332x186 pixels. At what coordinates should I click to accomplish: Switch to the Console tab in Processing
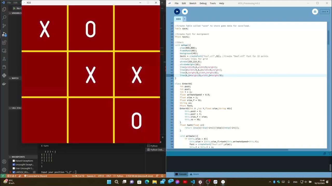pos(181,174)
